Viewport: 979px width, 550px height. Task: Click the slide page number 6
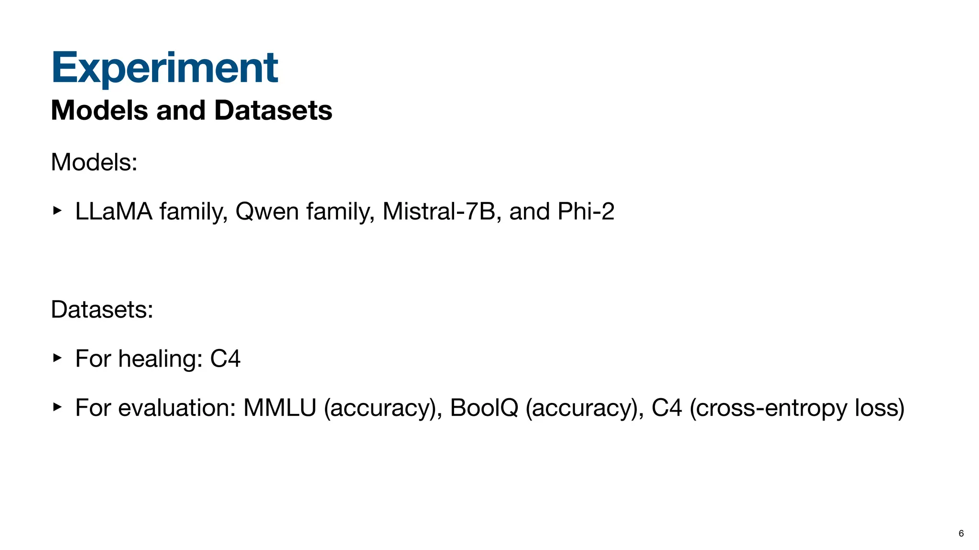[x=961, y=534]
